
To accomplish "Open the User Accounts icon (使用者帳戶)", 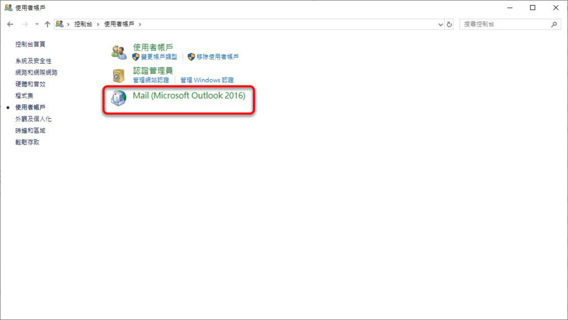I will pos(119,52).
